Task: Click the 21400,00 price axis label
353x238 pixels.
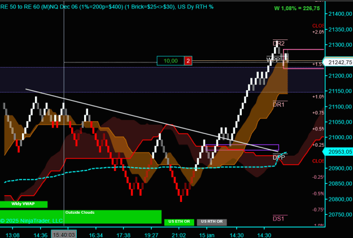Action: click(340, 14)
